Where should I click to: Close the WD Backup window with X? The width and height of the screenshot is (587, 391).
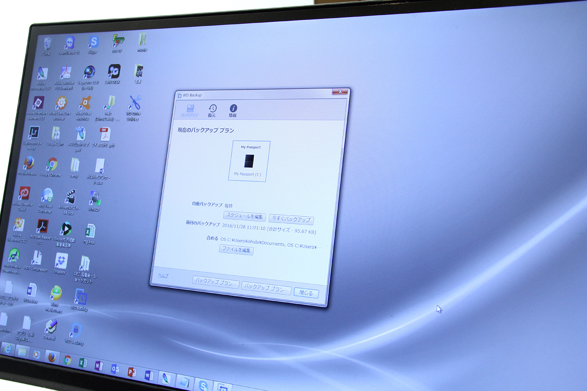point(340,92)
